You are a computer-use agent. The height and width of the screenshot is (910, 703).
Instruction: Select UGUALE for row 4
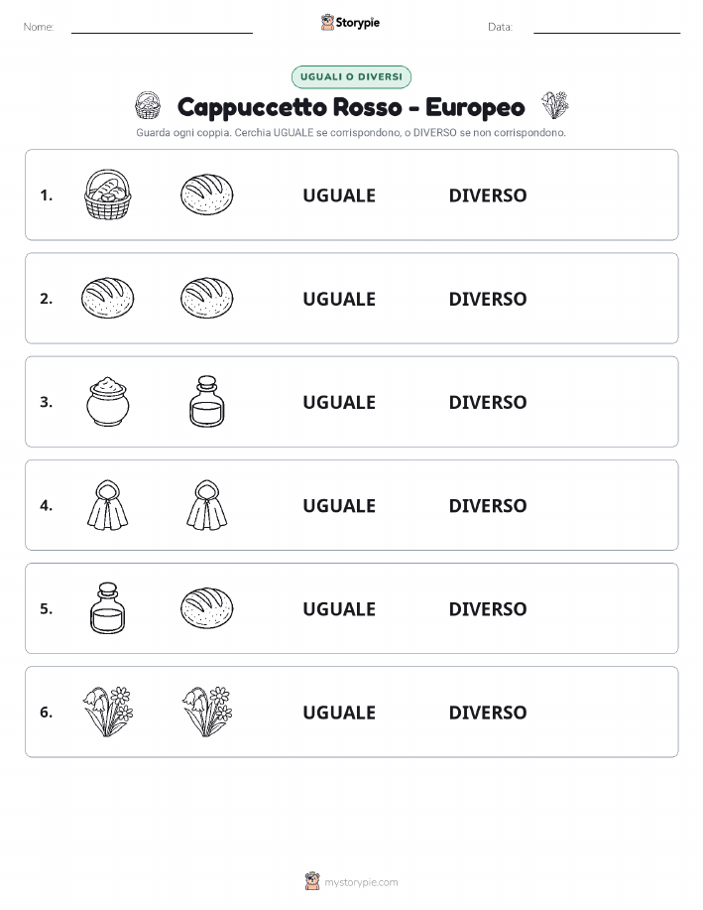[339, 505]
